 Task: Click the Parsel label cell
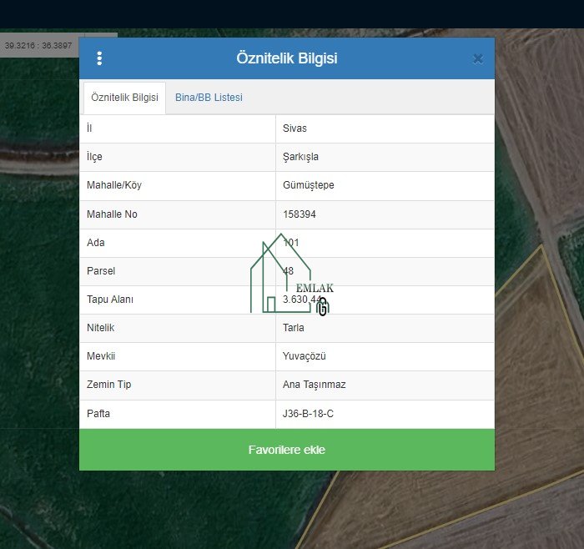pos(101,271)
